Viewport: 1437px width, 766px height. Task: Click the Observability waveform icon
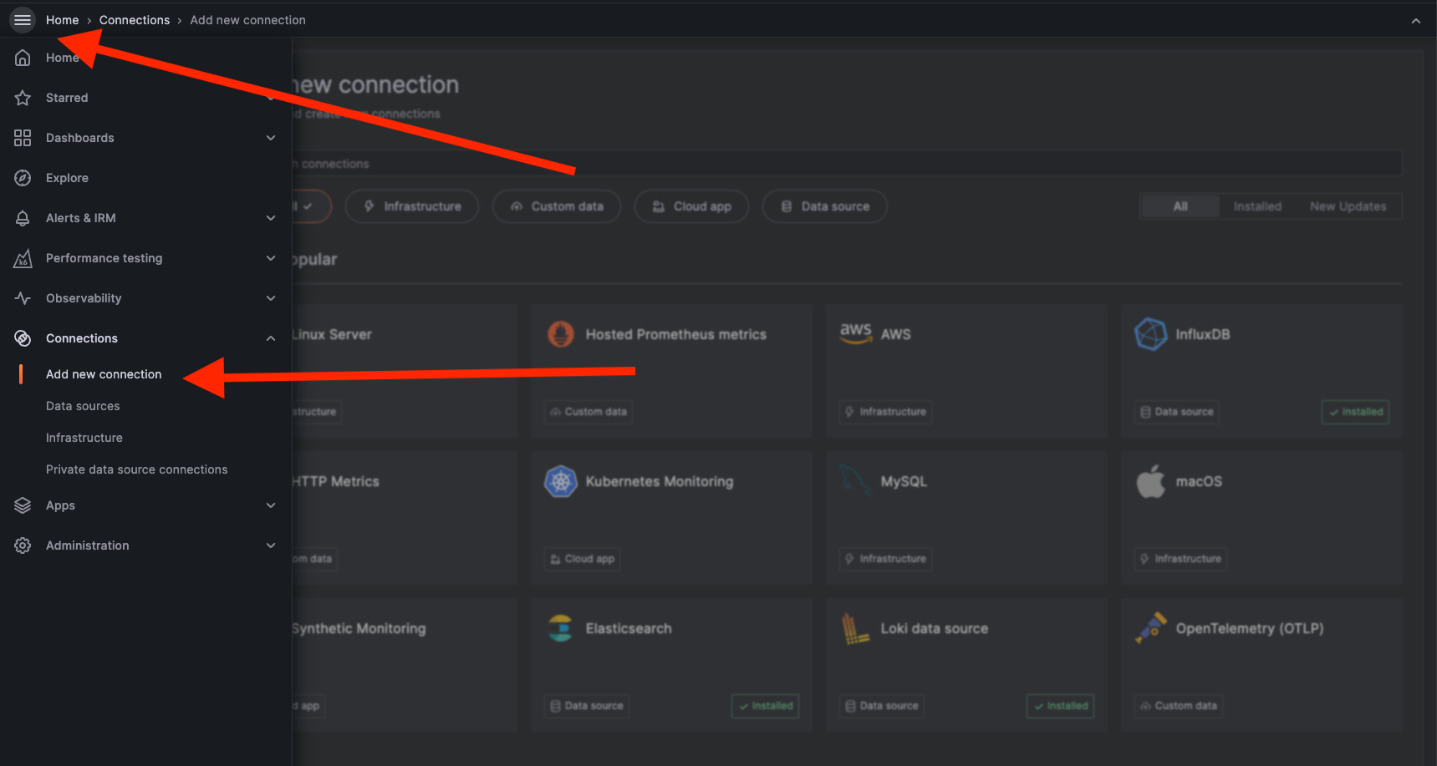tap(22, 297)
